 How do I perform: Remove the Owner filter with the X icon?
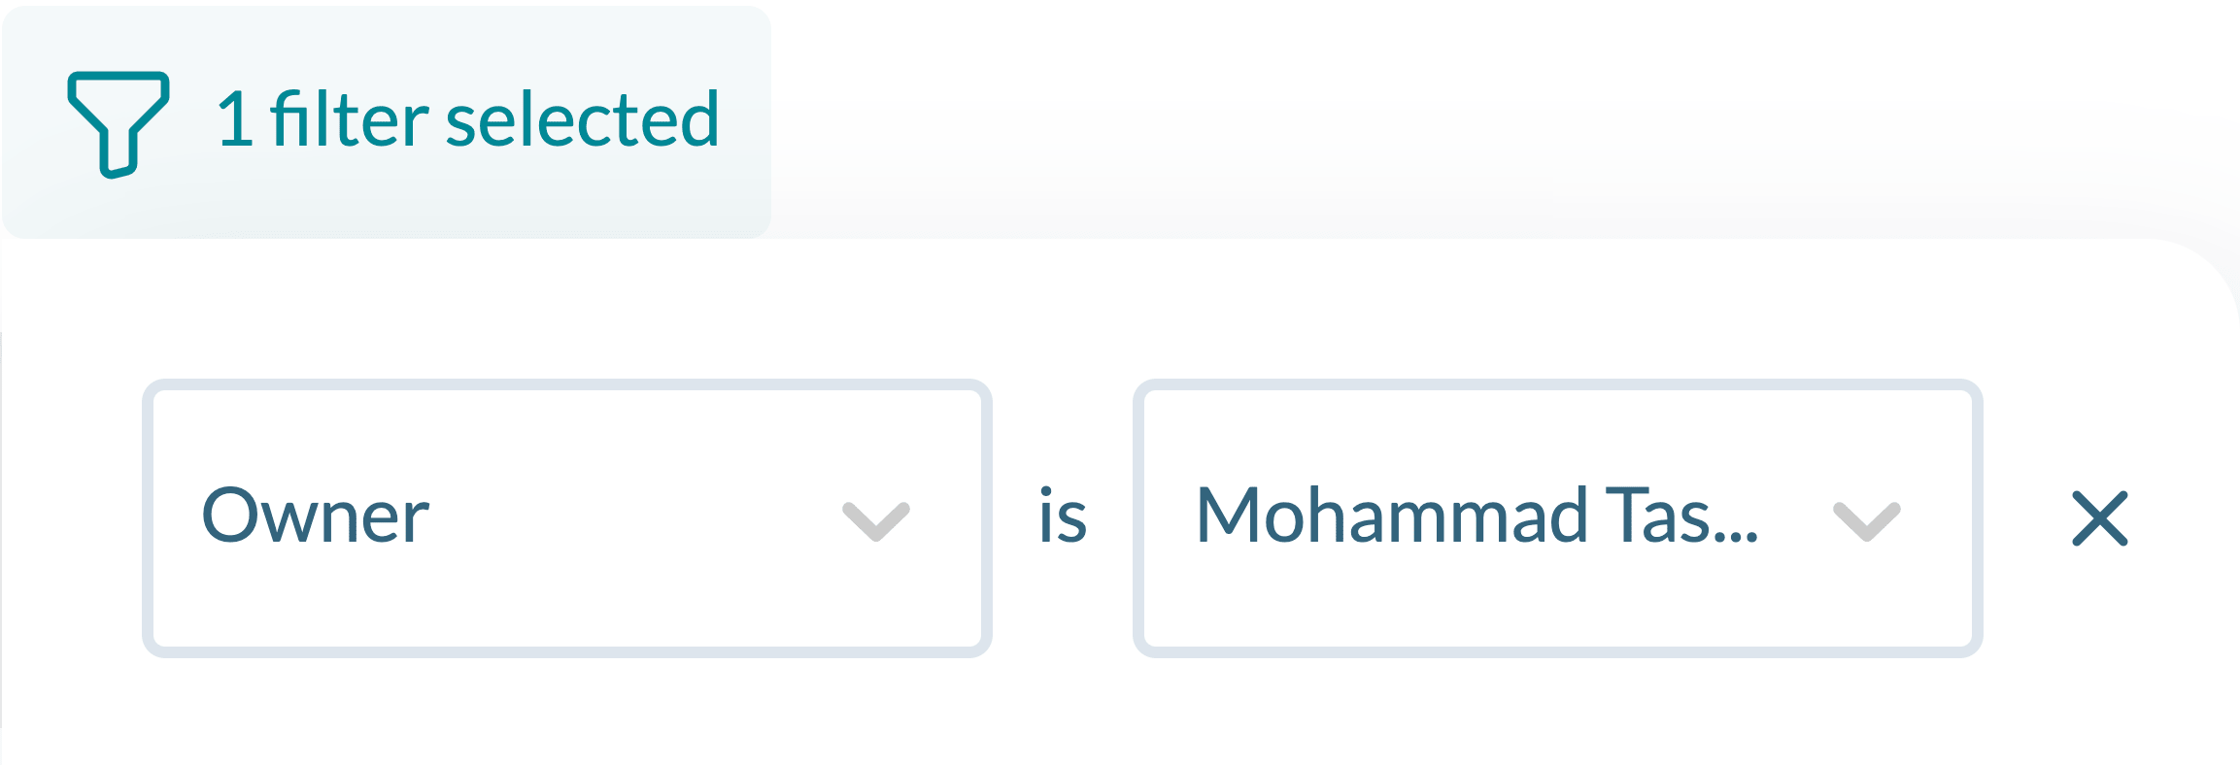coord(2099,518)
